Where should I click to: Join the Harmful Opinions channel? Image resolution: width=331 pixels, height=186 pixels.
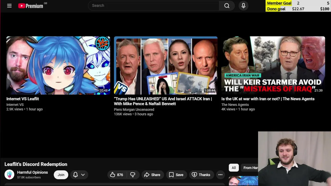(61, 175)
